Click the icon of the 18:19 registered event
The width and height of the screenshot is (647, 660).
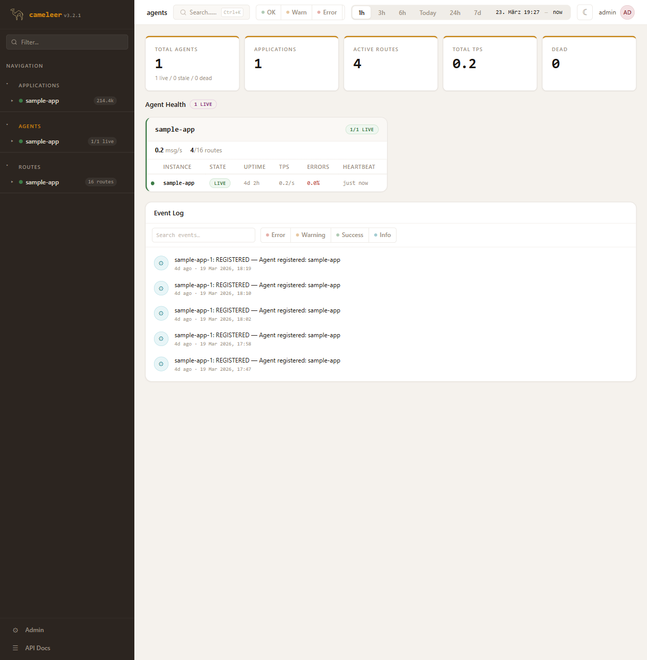pyautogui.click(x=161, y=263)
